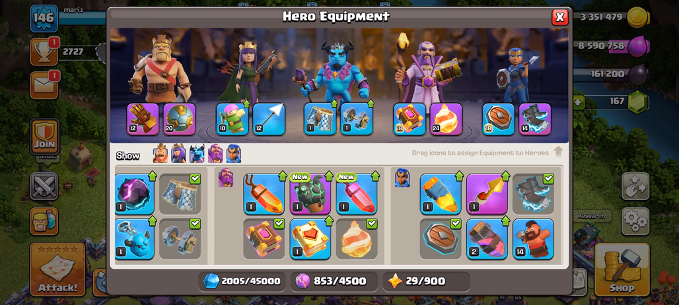Select the new pink crystal vial equipment

point(357,194)
